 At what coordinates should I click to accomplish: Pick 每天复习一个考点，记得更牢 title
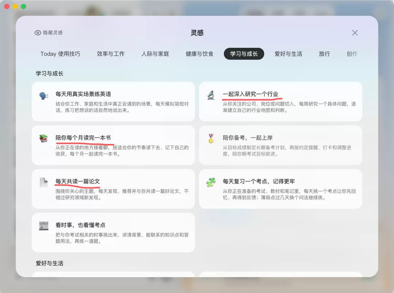pyautogui.click(x=259, y=181)
